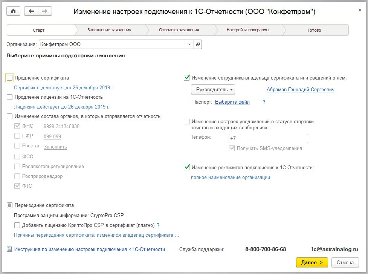Viewport: 368px width, 274px height.
Task: Open the Руководитель dropdown button
Action: [x=213, y=89]
